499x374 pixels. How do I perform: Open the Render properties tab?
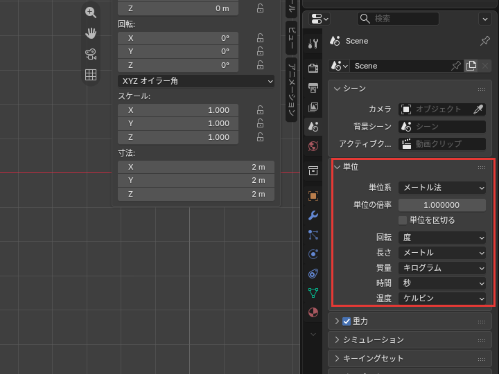(x=313, y=68)
